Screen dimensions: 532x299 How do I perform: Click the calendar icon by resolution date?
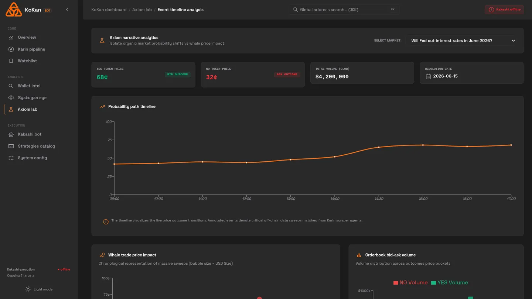[428, 76]
